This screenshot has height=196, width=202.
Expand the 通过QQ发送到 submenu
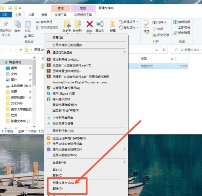[x=124, y=52]
